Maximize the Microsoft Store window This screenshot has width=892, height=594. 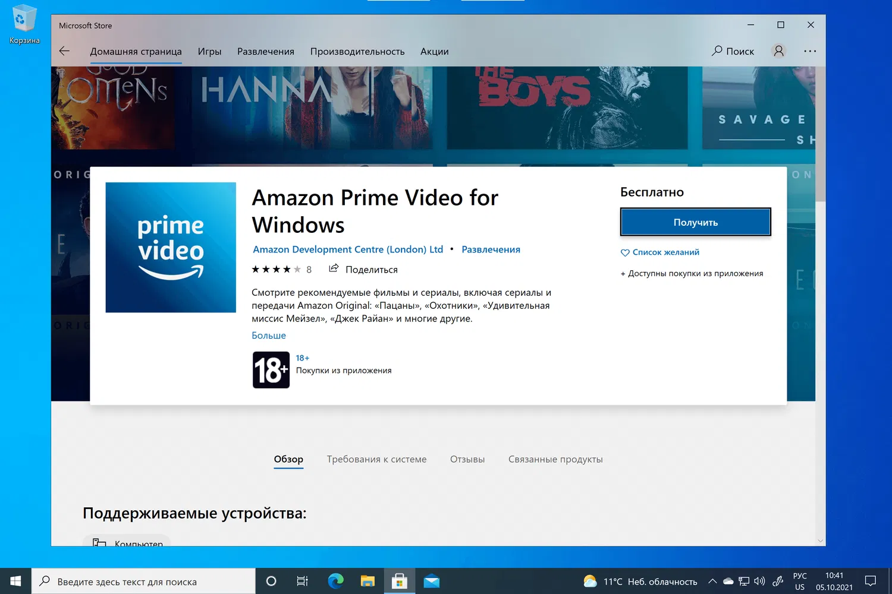pos(781,25)
